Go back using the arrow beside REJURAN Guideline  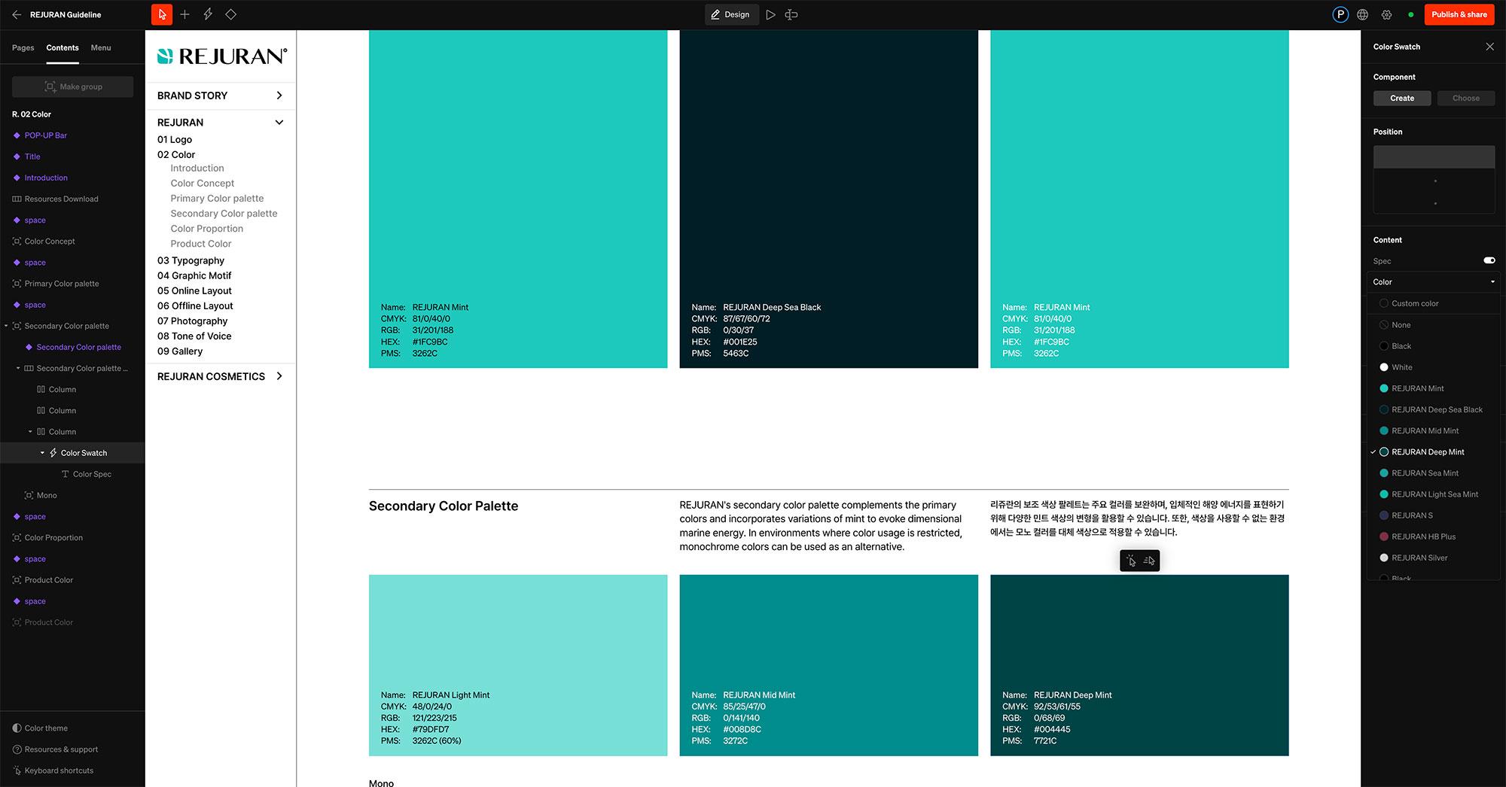coord(17,14)
